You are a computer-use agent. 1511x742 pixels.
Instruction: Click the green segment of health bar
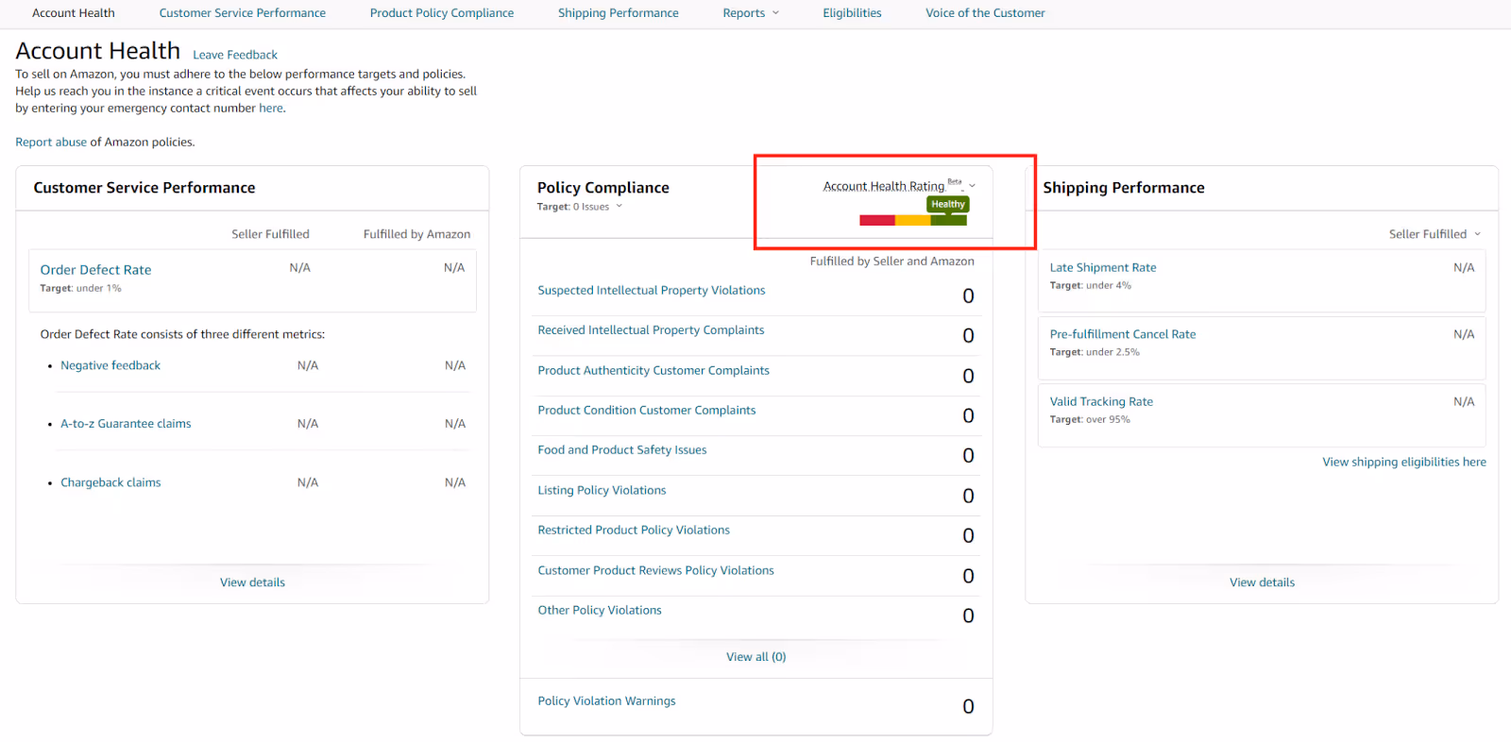coord(949,221)
